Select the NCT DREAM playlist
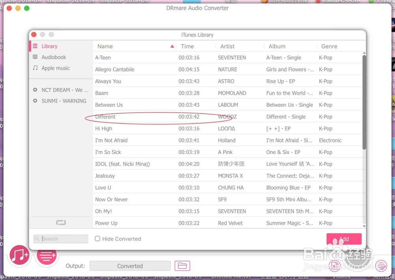Image resolution: width=395 pixels, height=280 pixels. pos(65,90)
